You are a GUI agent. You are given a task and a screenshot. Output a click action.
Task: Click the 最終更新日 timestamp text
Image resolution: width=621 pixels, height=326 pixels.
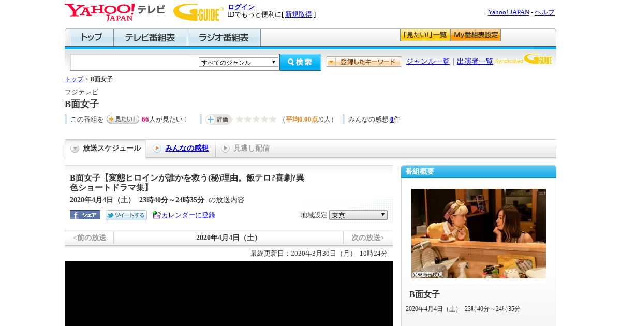click(x=319, y=254)
